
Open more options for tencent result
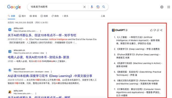pyautogui.click(x=51, y=72)
